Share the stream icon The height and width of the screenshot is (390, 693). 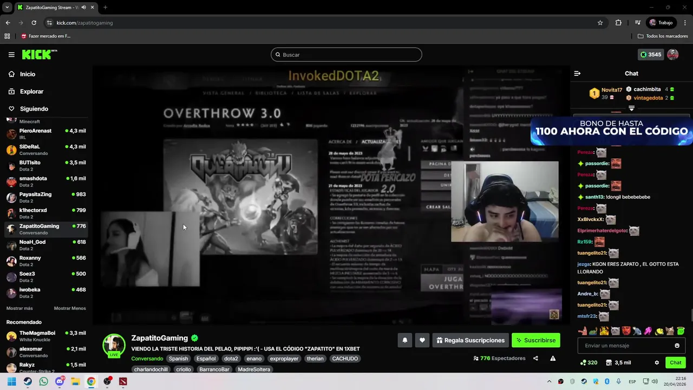coord(535,358)
